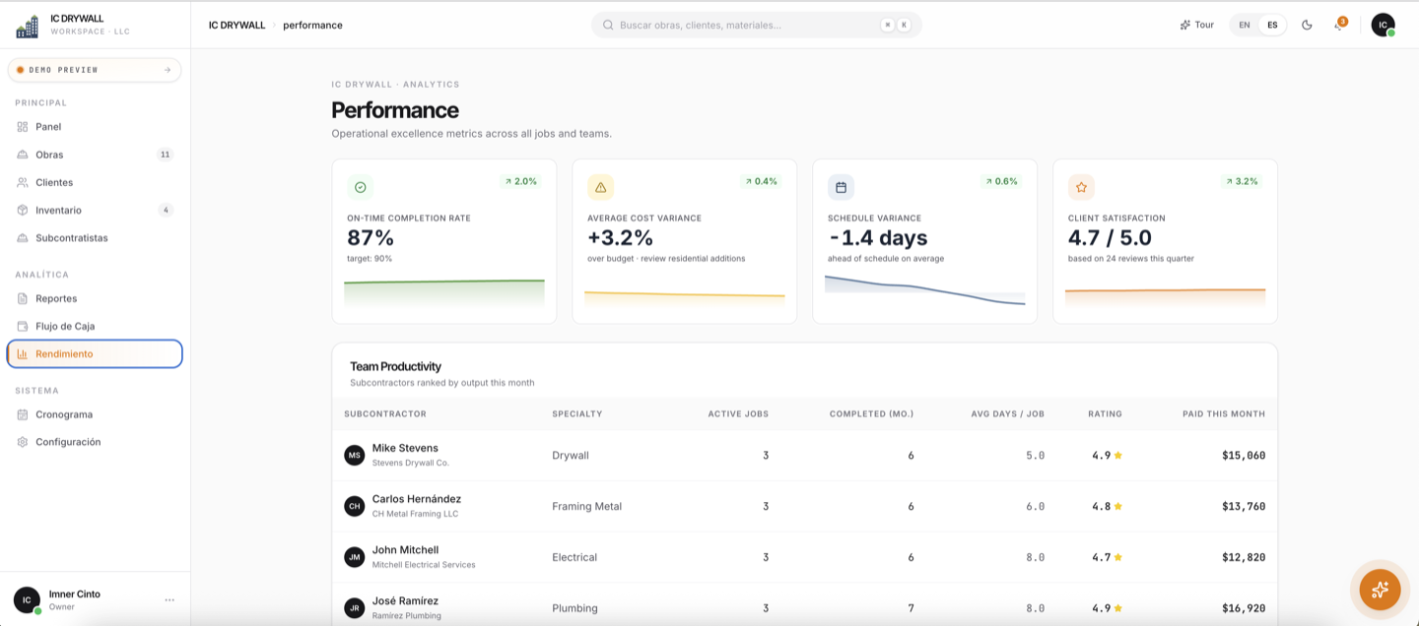Focus the Buscar obras search field

tap(756, 25)
